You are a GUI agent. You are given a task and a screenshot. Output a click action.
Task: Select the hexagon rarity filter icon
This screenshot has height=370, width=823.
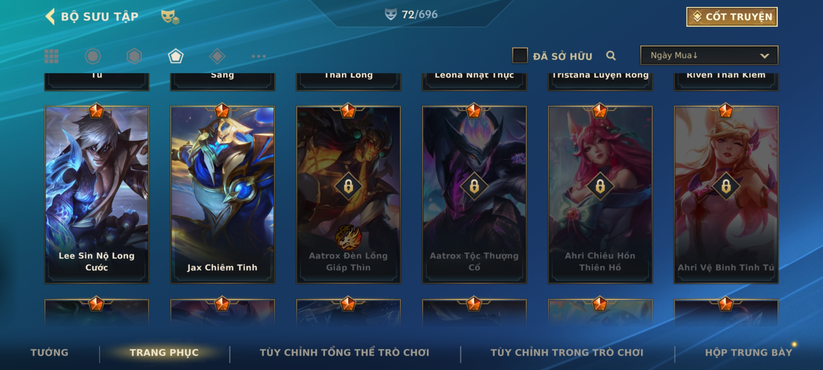click(x=134, y=56)
